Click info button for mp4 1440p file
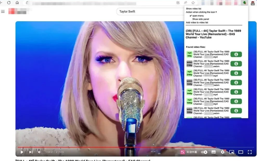This screenshot has width=257, height=161. (236, 92)
